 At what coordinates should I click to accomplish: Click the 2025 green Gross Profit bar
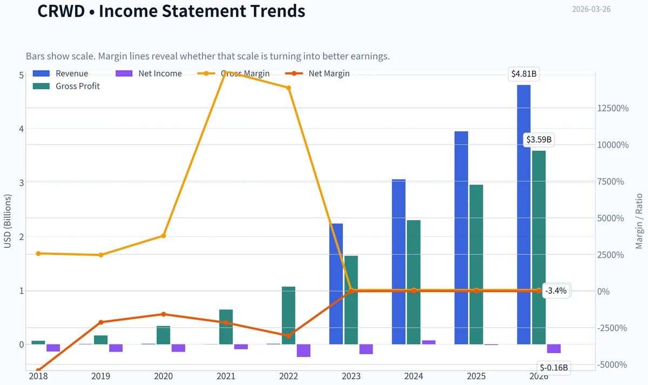pos(476,265)
